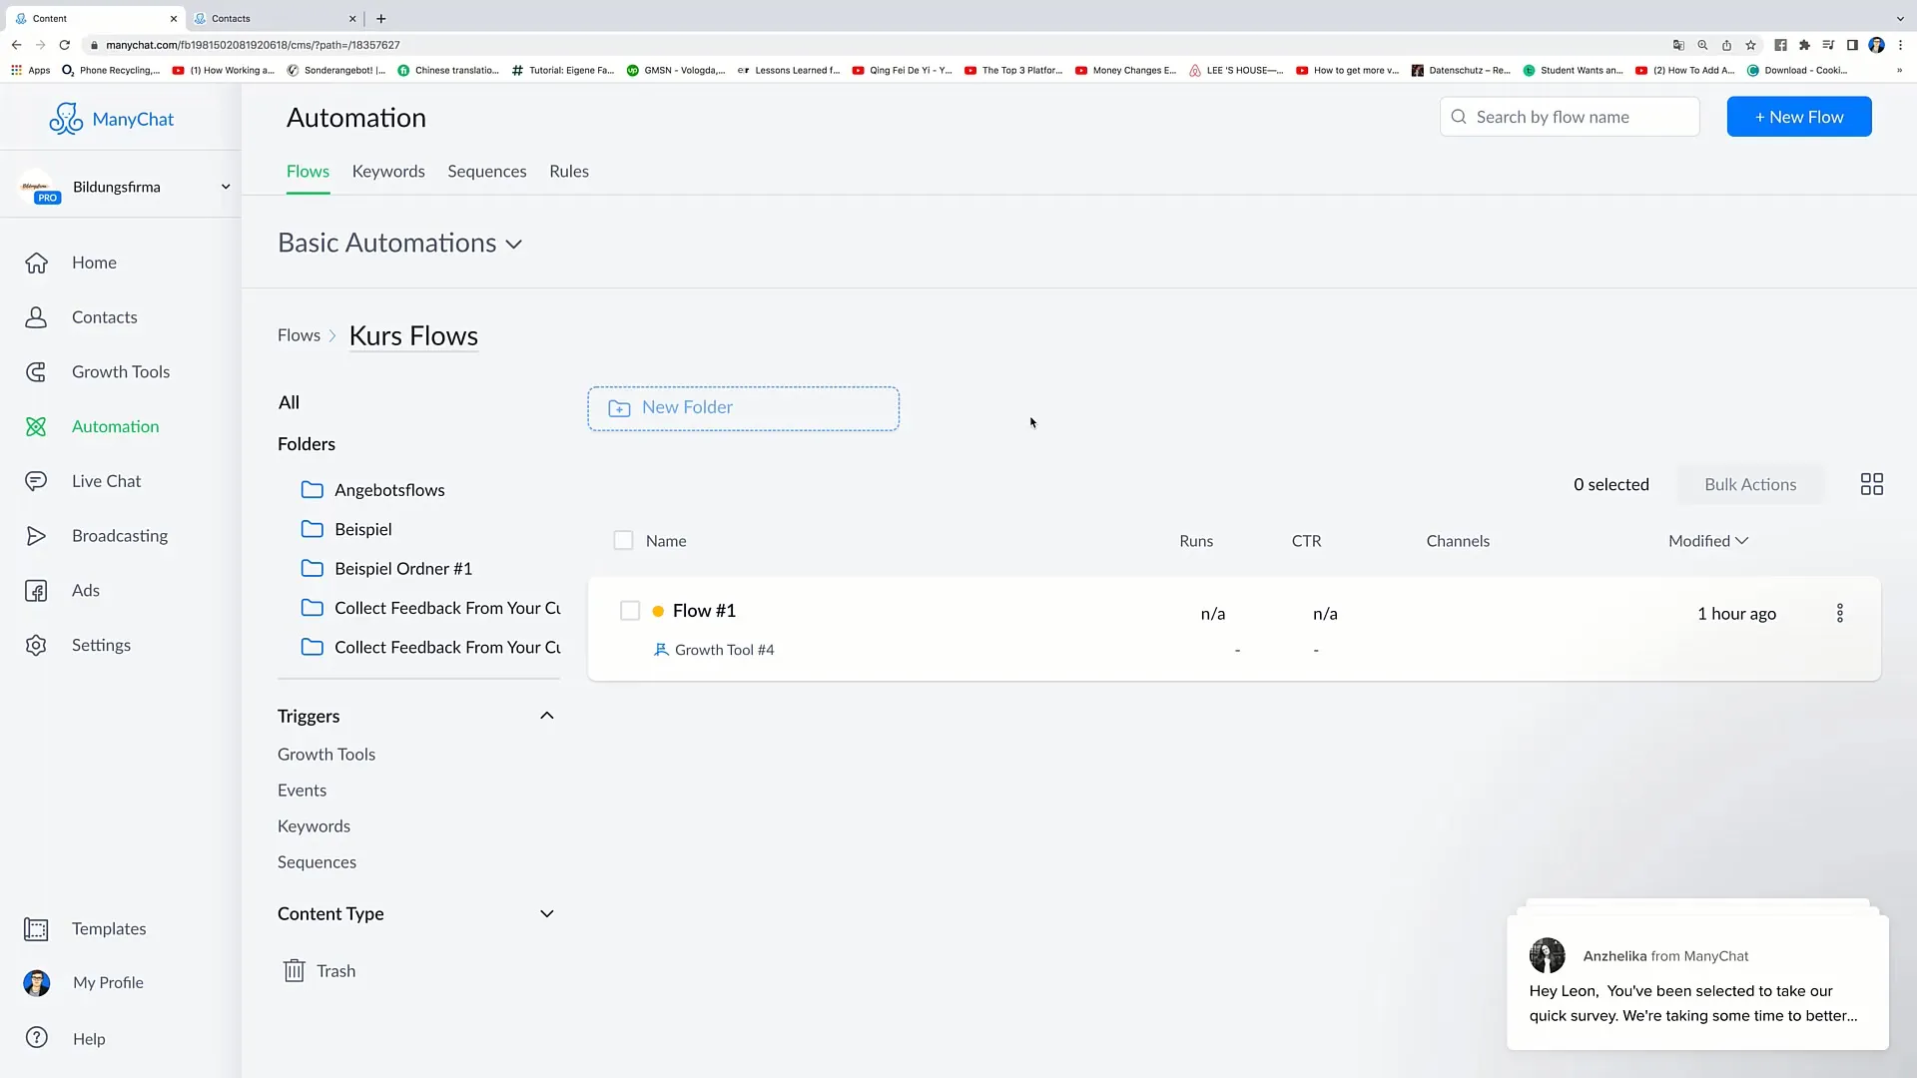
Task: Click the Growth Tool #4 trigger icon
Action: [x=661, y=650]
